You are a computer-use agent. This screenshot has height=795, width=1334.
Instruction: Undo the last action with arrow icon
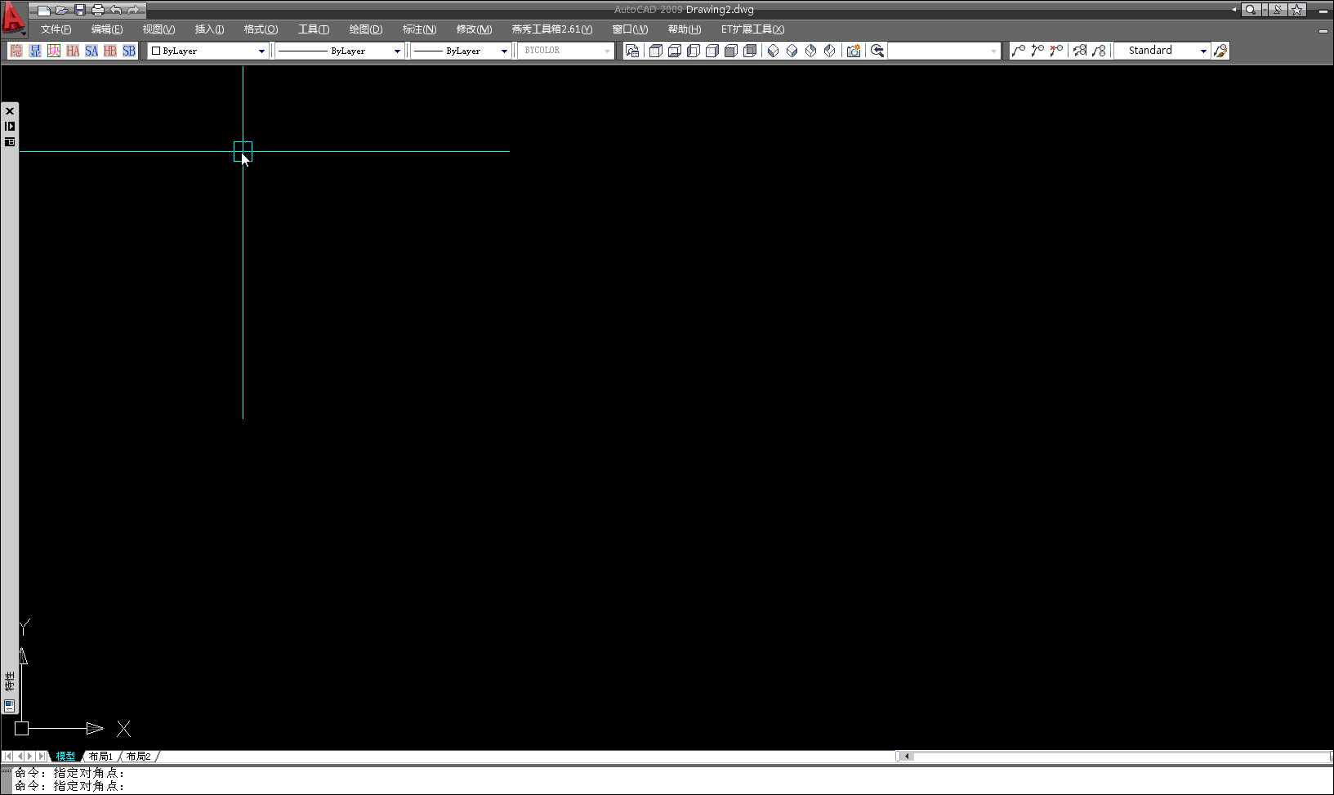[x=115, y=10]
